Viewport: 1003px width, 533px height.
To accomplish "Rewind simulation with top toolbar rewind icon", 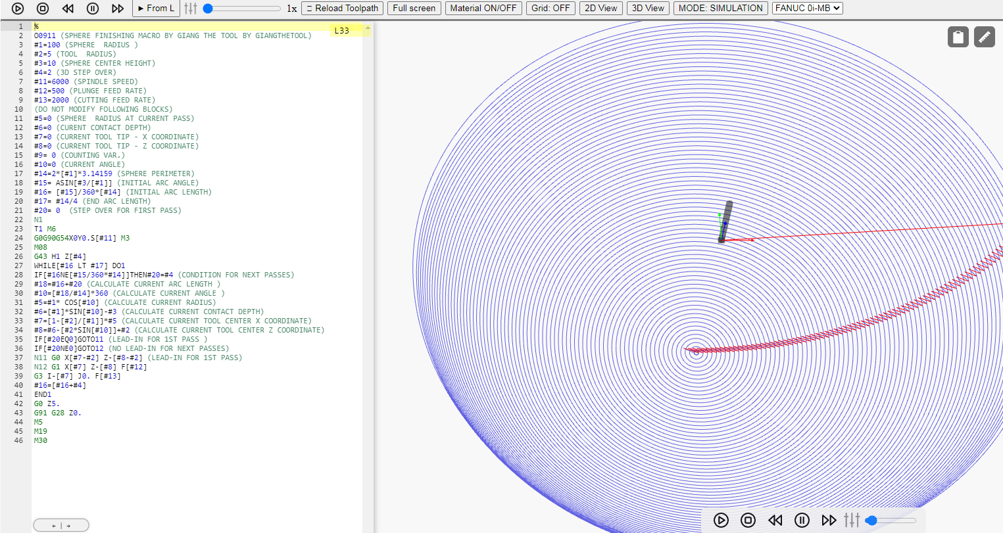I will point(68,9).
